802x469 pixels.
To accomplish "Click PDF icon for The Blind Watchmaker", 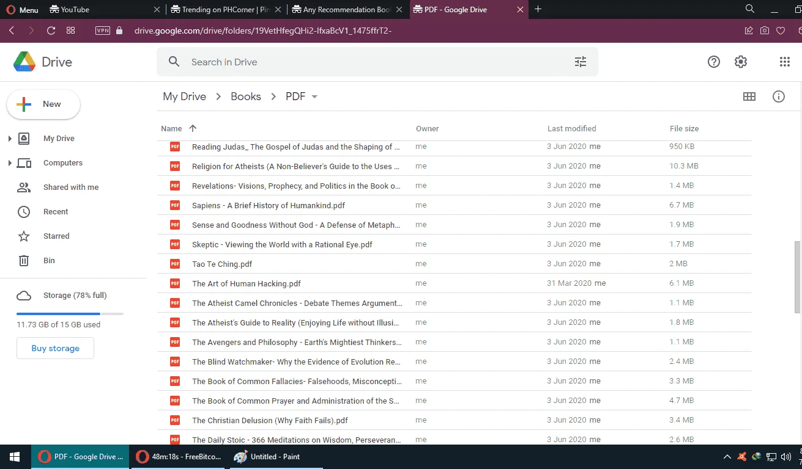I will pos(175,362).
